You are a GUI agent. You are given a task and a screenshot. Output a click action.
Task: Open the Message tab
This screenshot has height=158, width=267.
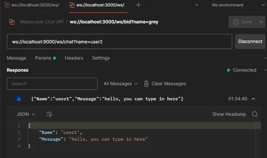coord(17,58)
